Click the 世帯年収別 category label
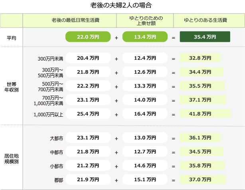Screen dimensions: 245x190 point(12,87)
